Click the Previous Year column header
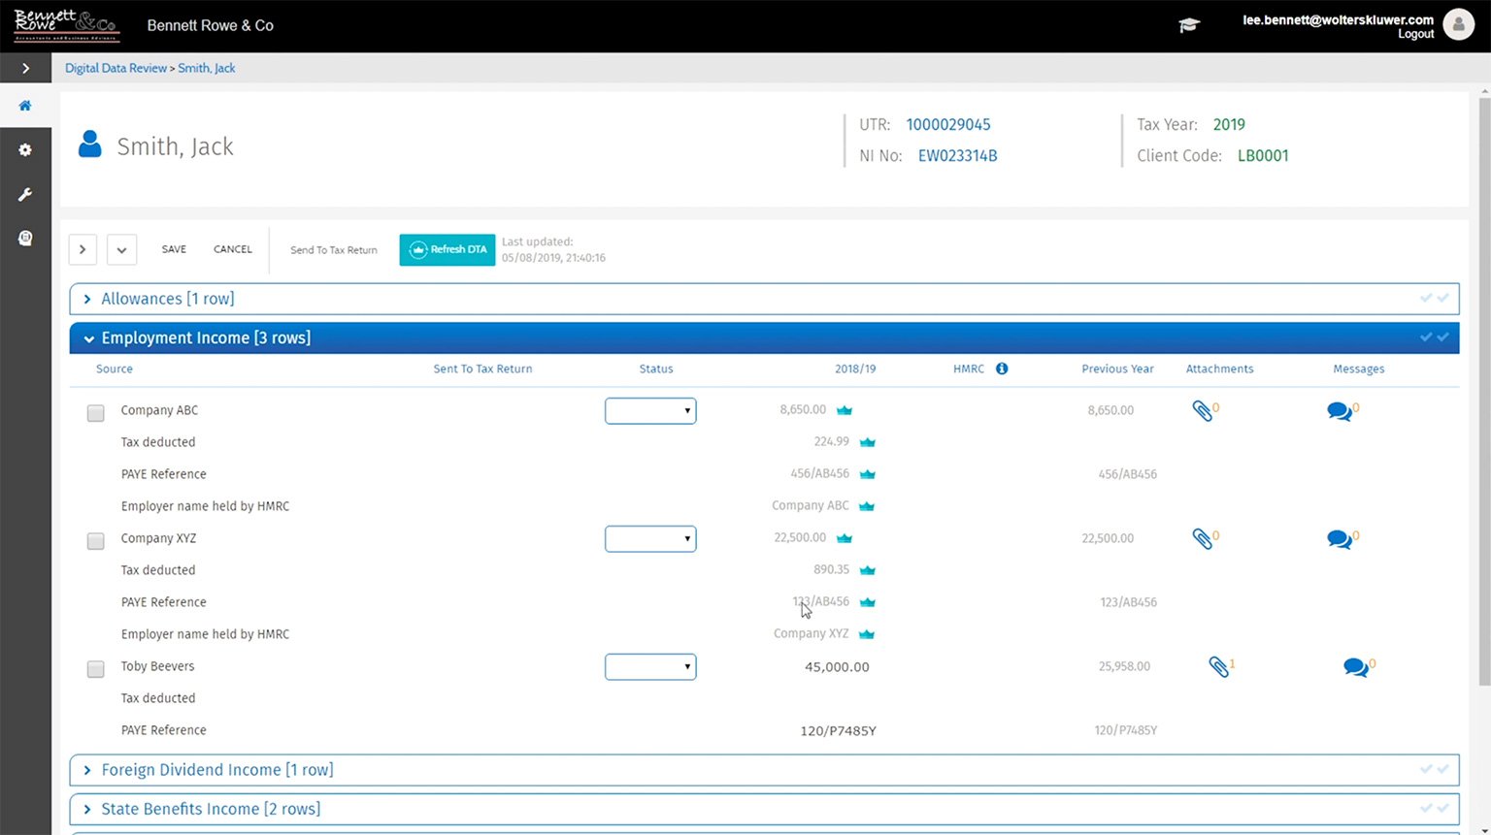The image size is (1491, 835). 1117,369
